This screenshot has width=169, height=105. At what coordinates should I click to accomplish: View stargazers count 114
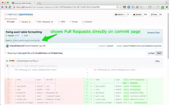pyautogui.click(x=145, y=14)
